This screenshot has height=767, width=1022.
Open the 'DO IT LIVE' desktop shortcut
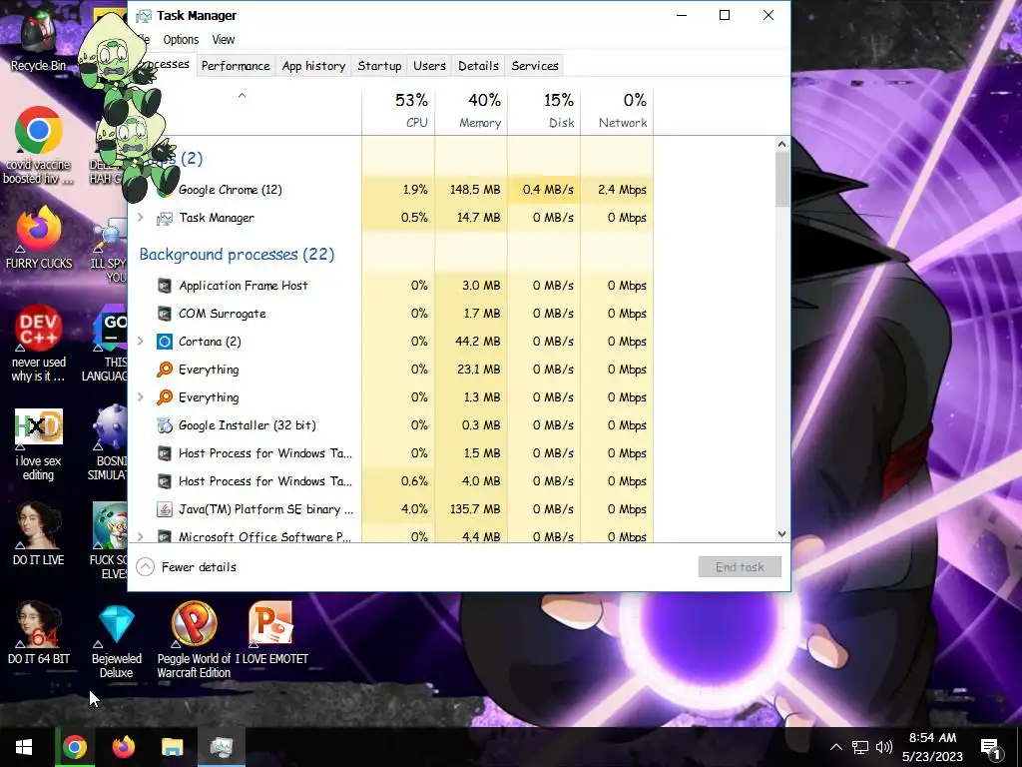click(39, 533)
